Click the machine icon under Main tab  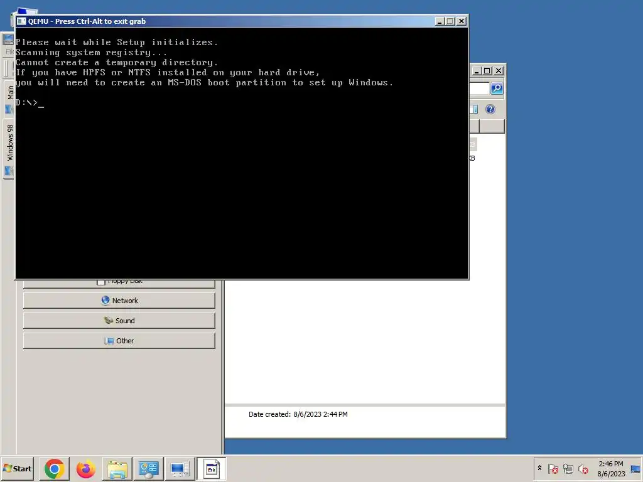(9, 109)
